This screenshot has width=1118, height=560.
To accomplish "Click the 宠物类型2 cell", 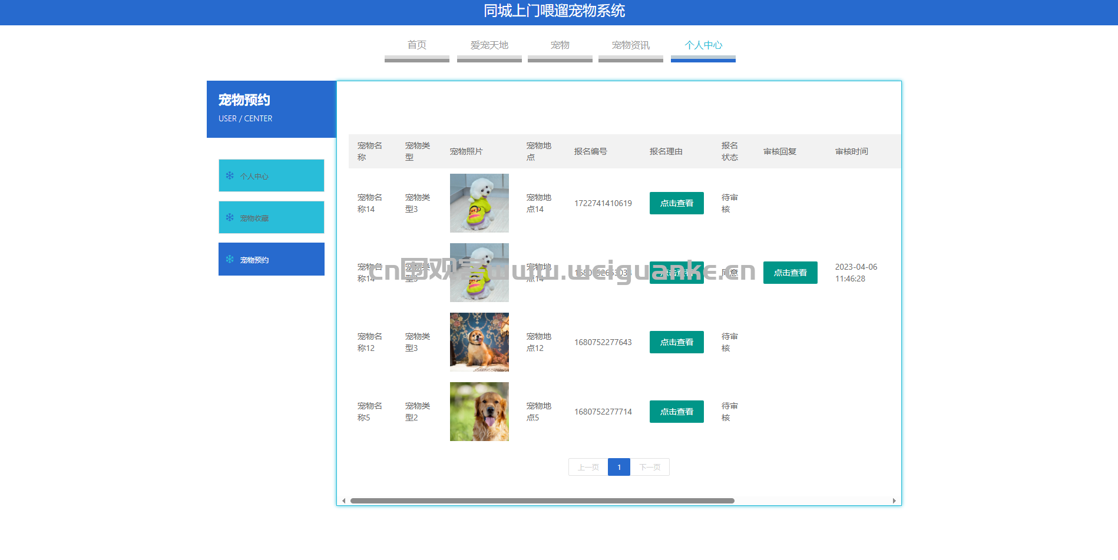I will pyautogui.click(x=417, y=412).
